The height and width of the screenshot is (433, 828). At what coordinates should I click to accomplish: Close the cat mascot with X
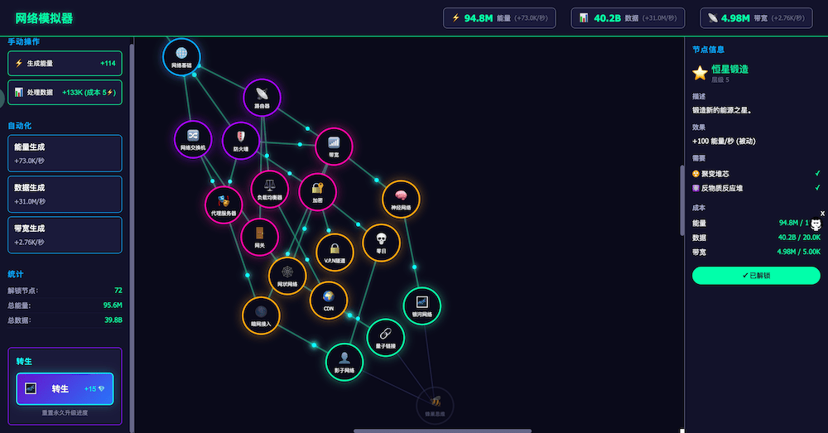coord(822,213)
